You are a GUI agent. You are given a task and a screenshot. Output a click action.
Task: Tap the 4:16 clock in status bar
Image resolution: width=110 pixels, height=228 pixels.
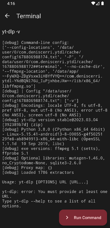[x=11, y=4]
